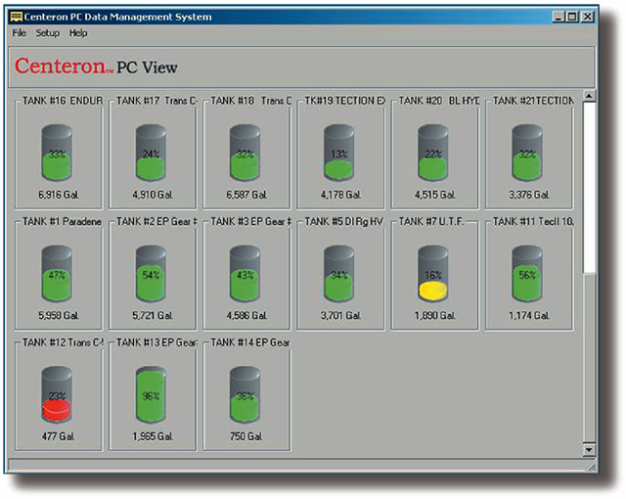Click the Tank #20 BL HYD cylinder
The height and width of the screenshot is (499, 626).
(433, 153)
